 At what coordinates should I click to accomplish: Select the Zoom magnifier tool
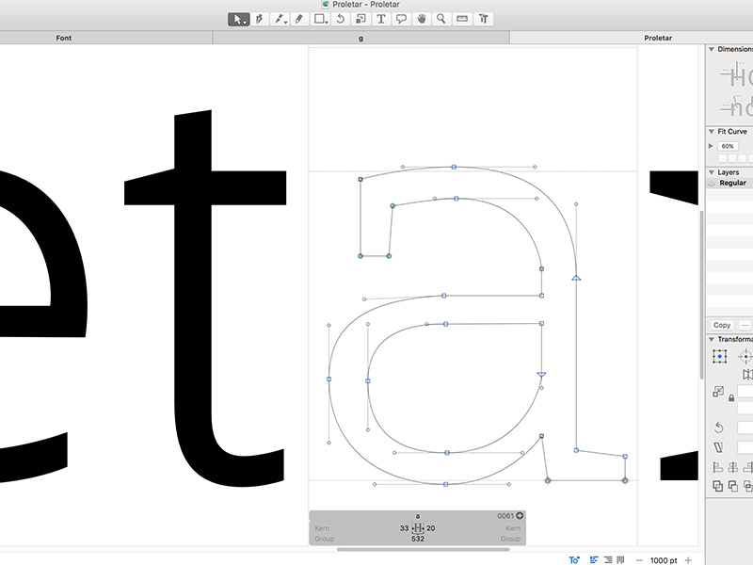(x=441, y=17)
